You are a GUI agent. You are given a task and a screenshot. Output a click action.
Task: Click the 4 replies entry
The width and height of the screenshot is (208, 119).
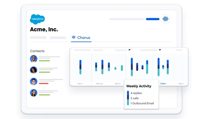136,93
